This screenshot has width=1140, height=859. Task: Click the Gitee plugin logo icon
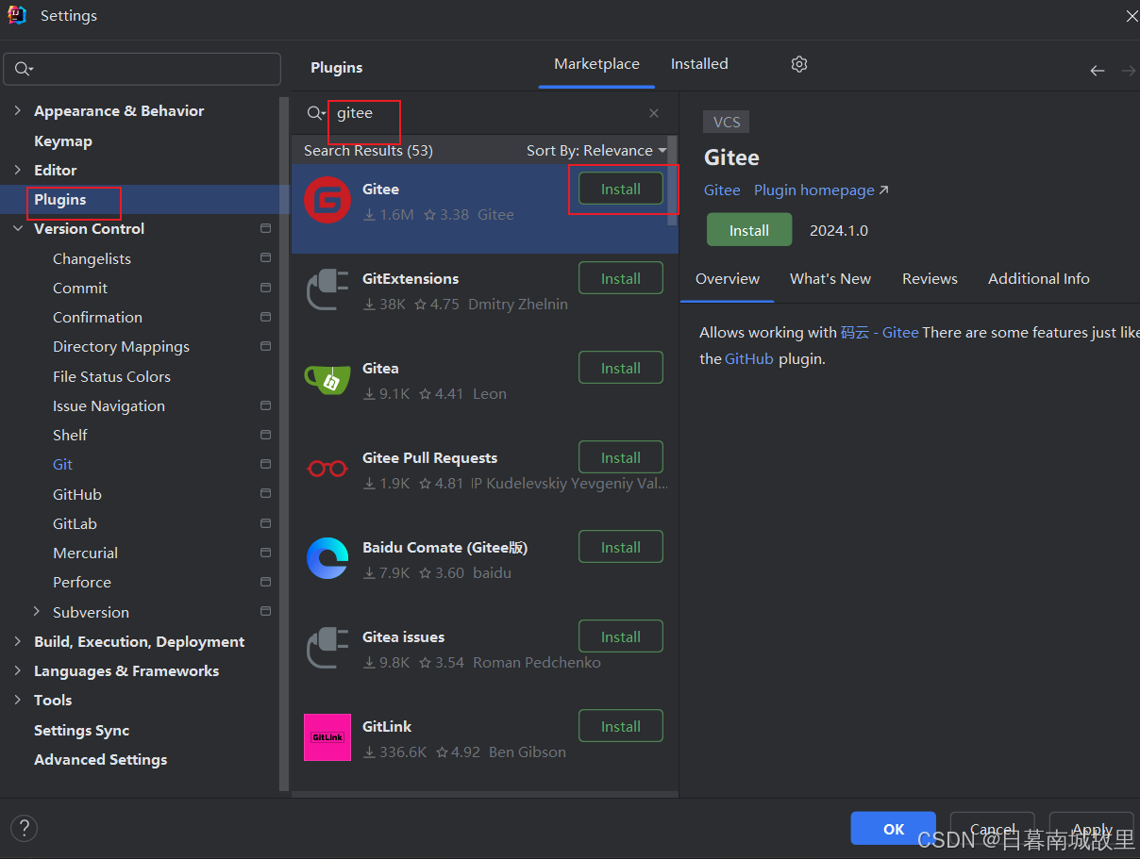(x=327, y=200)
